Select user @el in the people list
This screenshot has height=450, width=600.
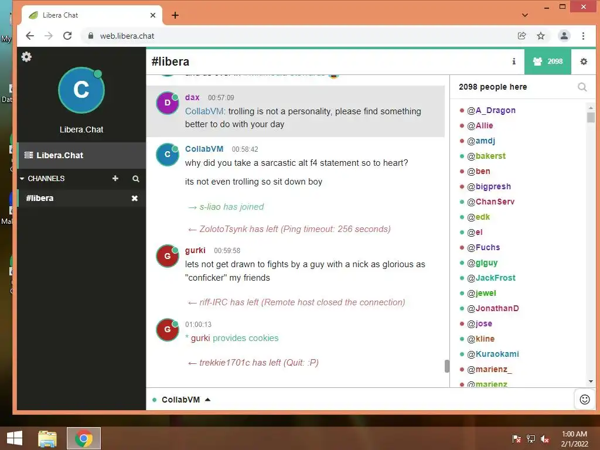(475, 232)
